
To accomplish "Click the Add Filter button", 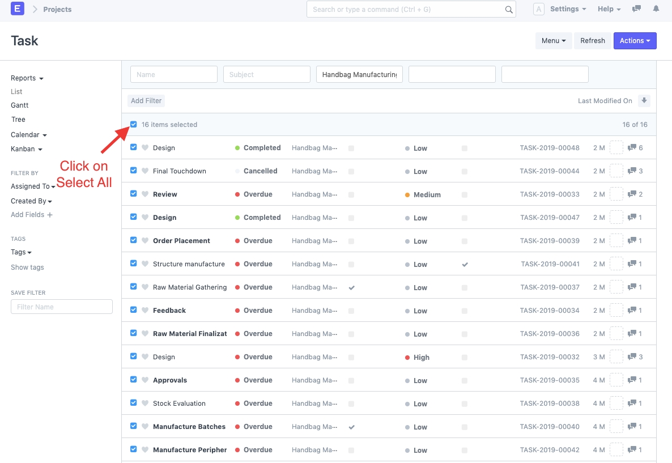I will 146,101.
